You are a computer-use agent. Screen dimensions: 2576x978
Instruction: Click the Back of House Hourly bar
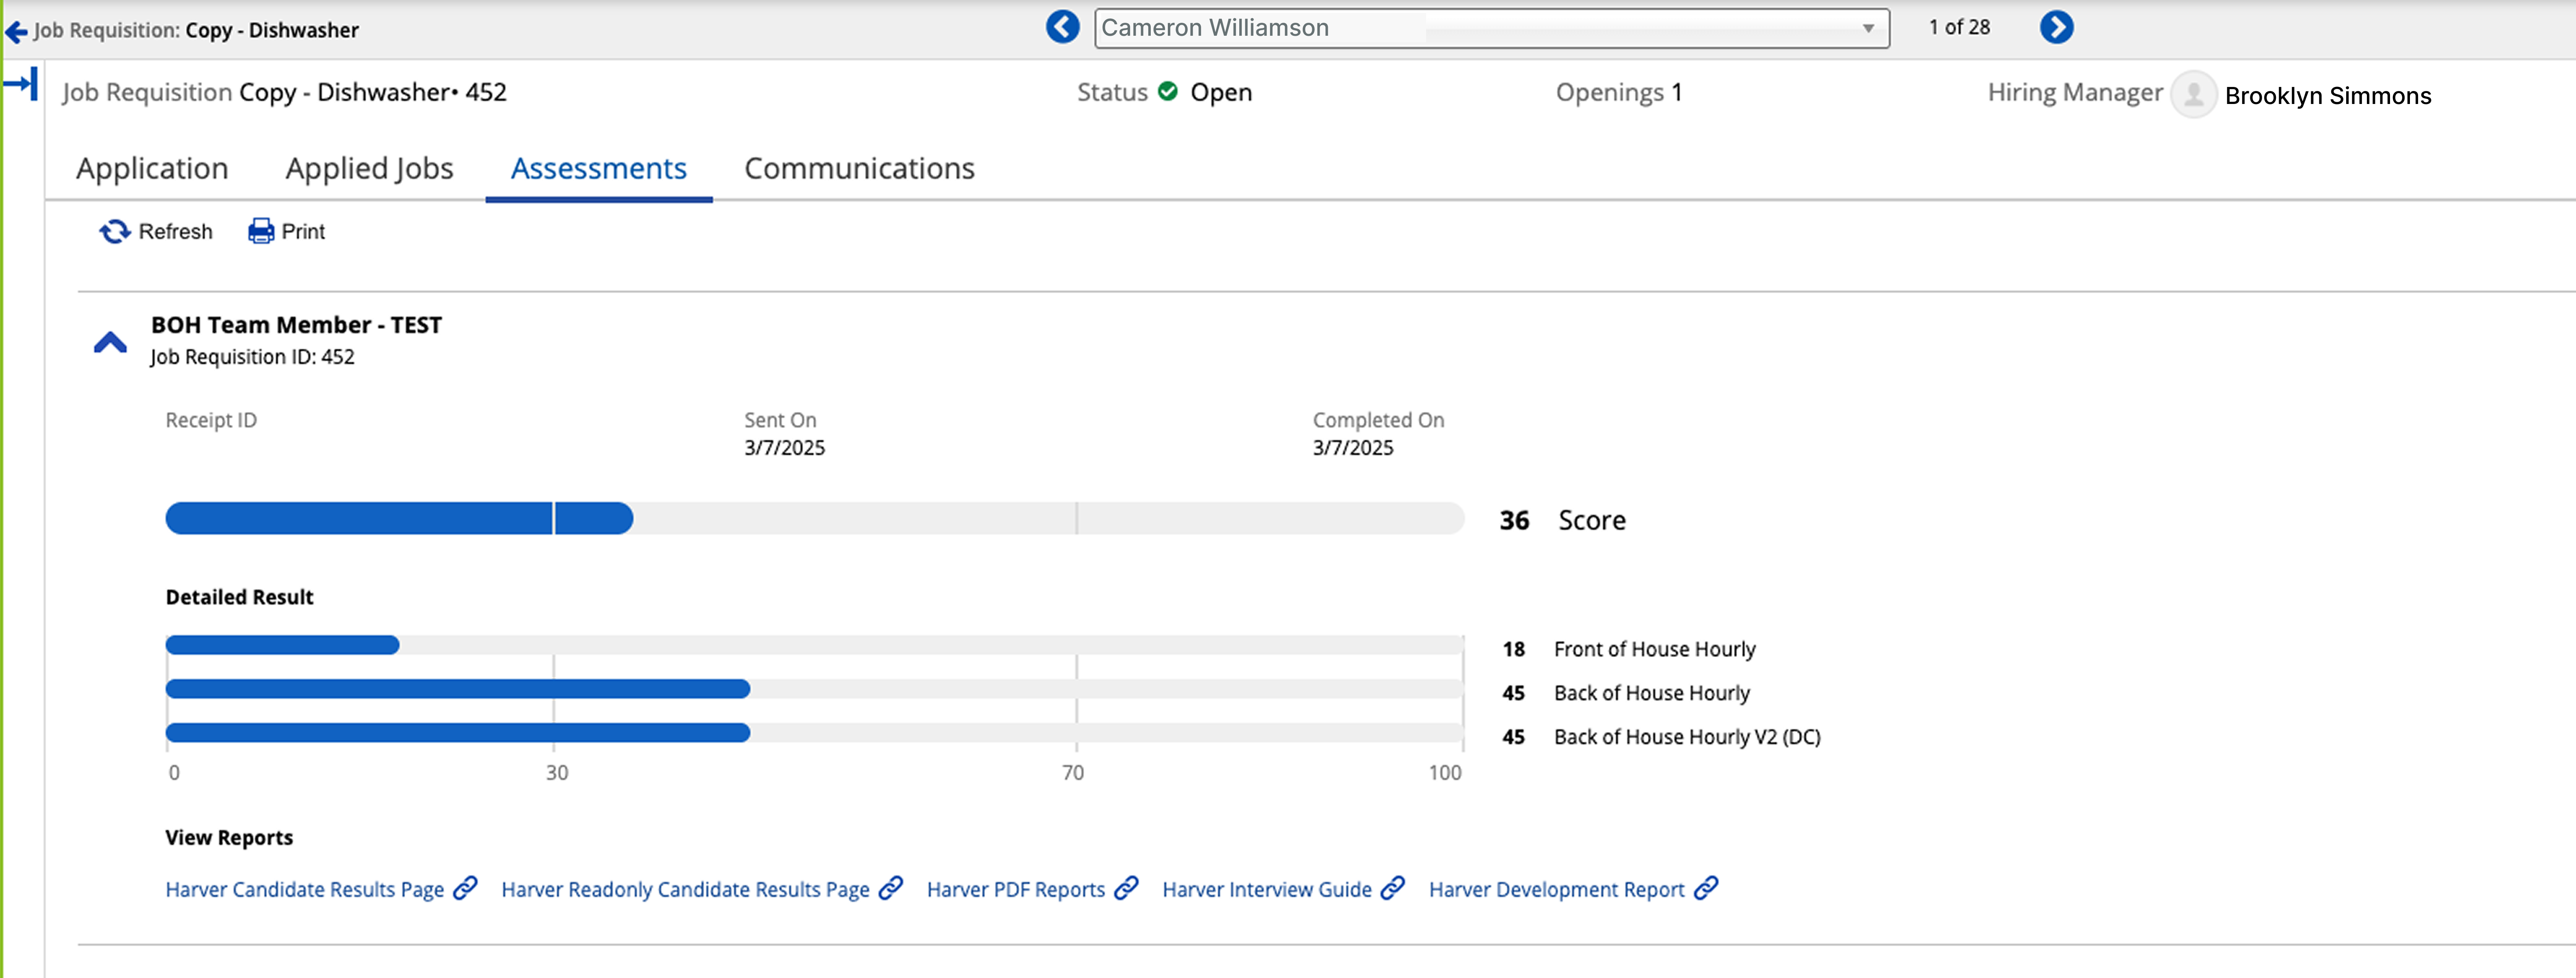(815, 689)
